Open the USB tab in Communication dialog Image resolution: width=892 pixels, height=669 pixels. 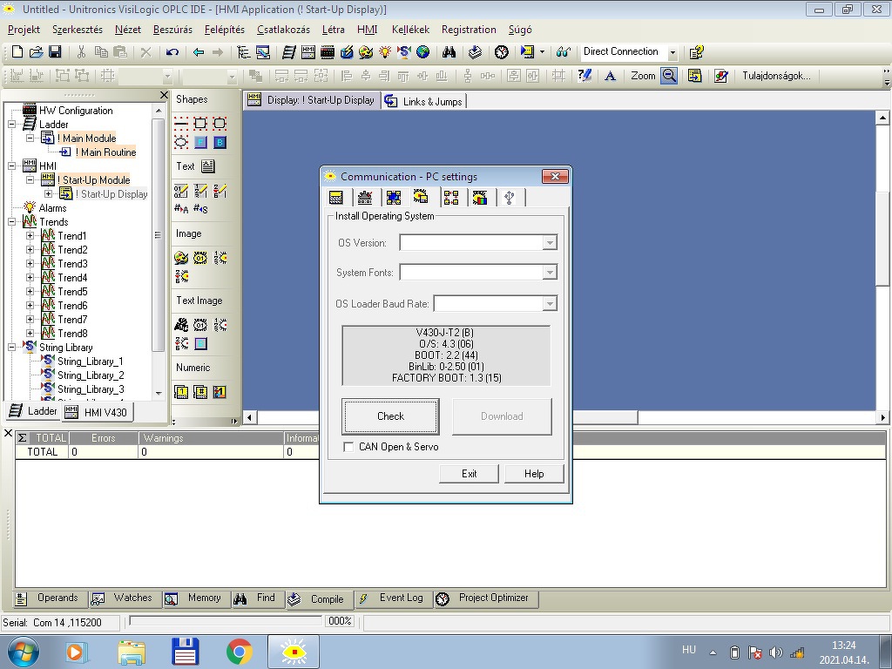pyautogui.click(x=509, y=198)
